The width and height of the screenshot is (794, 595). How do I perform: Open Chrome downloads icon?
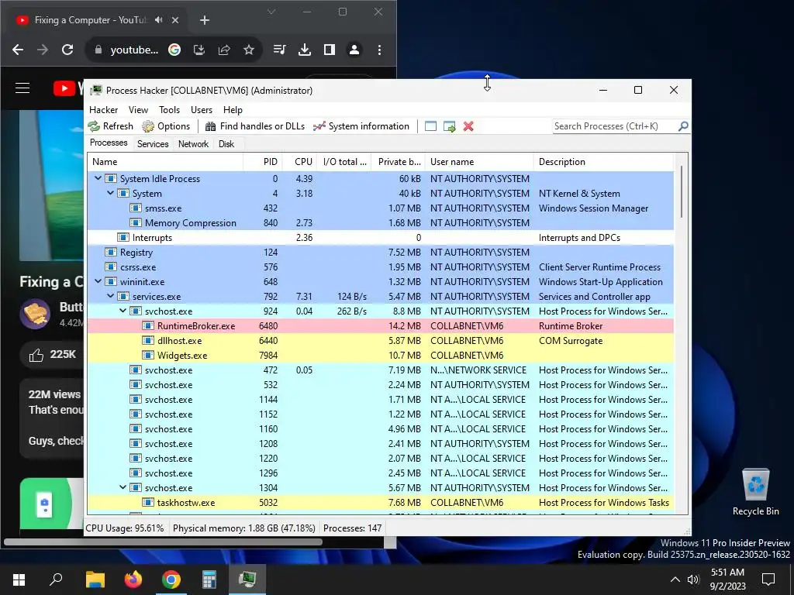click(304, 50)
